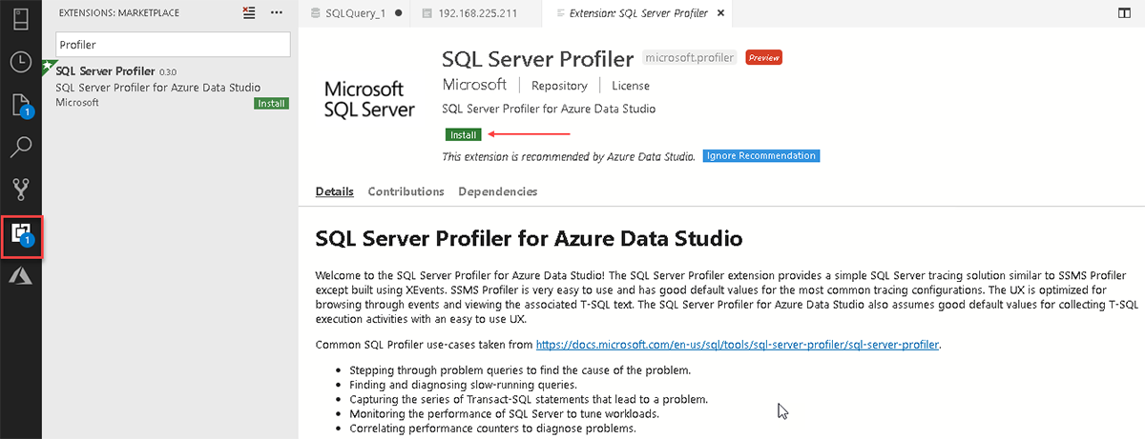The image size is (1145, 439).
Task: Open Source Control branch icon
Action: point(20,189)
